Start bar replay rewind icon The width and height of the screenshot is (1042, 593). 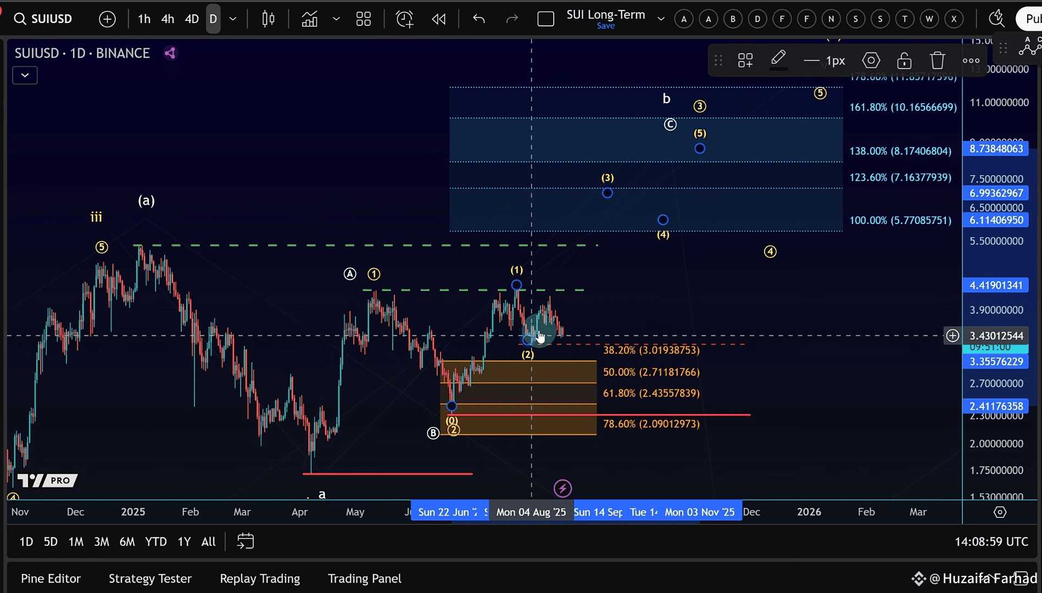438,19
